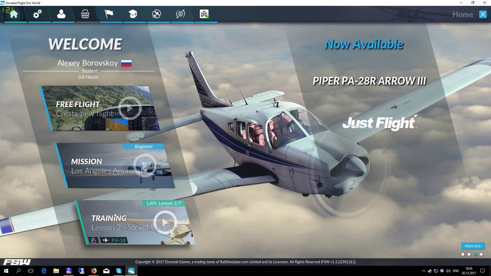Click the Home label at top right
Image resolution: width=491 pixels, height=276 pixels.
point(463,15)
